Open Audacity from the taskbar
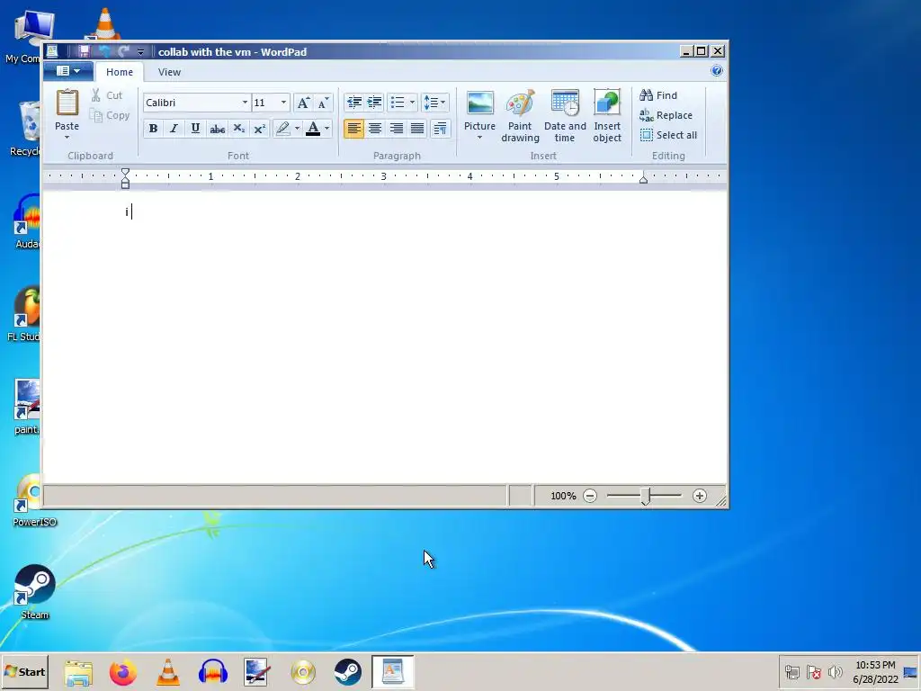The image size is (921, 691). pos(212,672)
